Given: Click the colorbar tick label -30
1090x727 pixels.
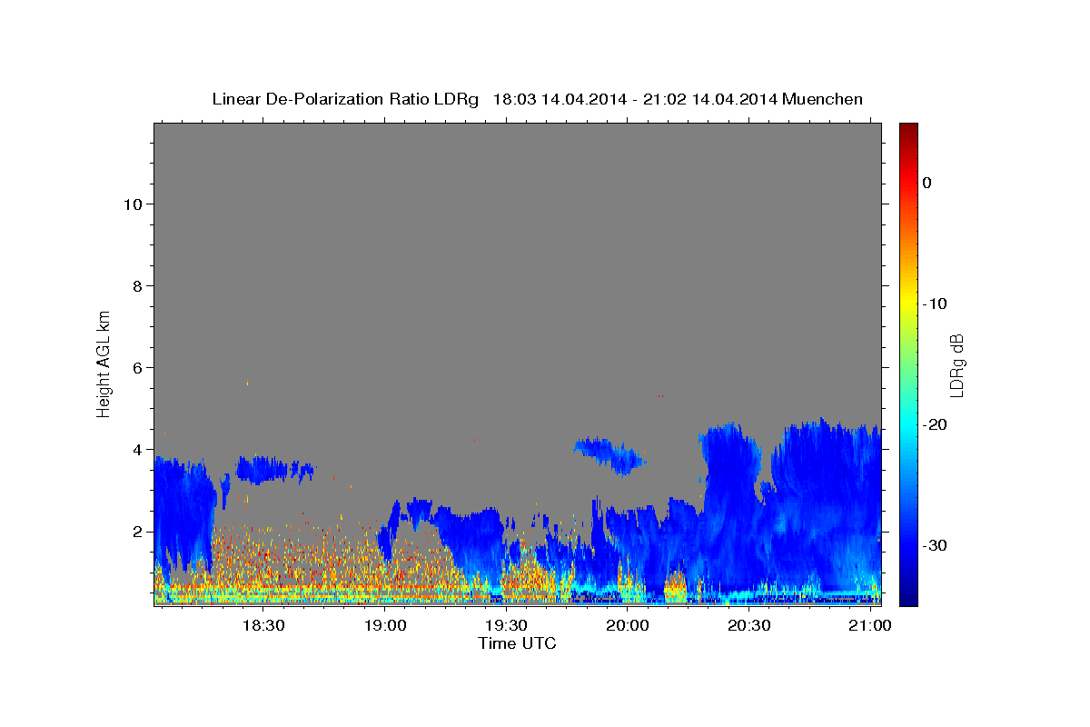Looking at the screenshot, I should pyautogui.click(x=936, y=545).
